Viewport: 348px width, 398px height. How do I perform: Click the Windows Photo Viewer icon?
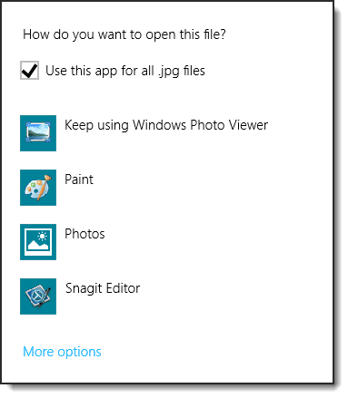pos(38,133)
